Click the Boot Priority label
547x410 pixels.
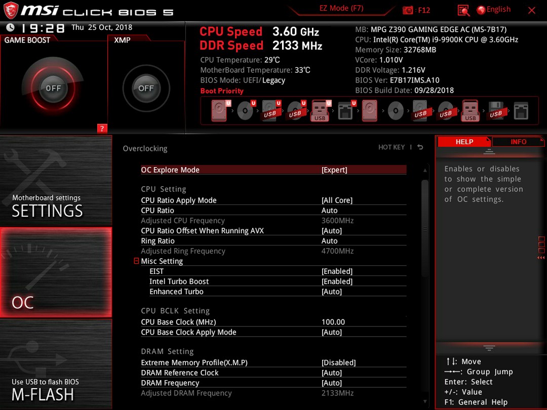(x=222, y=91)
